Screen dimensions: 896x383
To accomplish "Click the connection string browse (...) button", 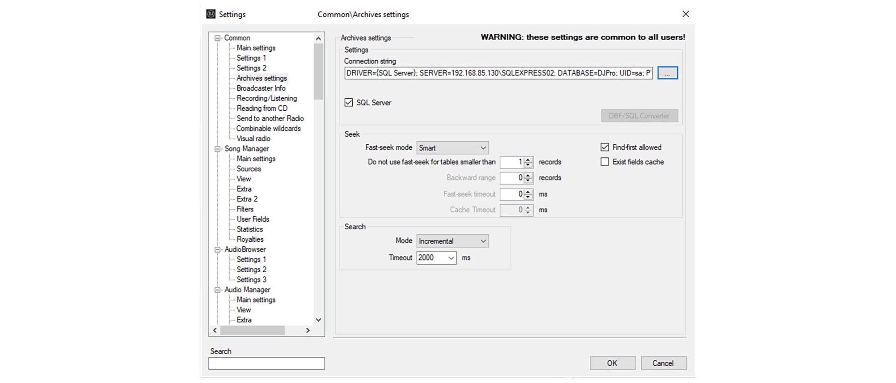I will point(667,73).
